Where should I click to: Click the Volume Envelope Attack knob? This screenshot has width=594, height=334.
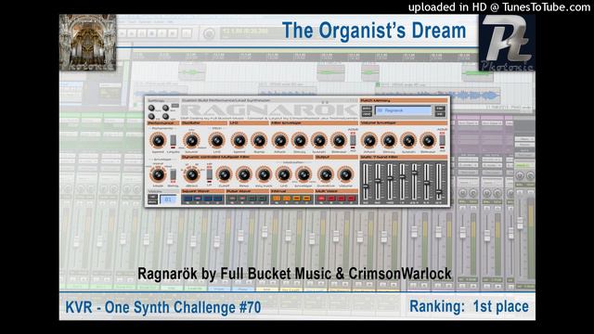(369, 140)
